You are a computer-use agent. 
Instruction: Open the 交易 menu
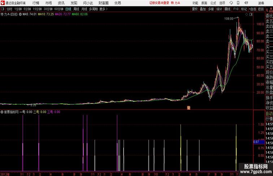point(117,3)
